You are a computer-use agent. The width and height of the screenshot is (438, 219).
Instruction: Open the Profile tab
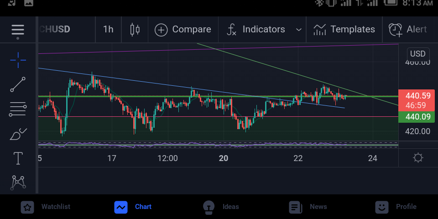[396, 207]
